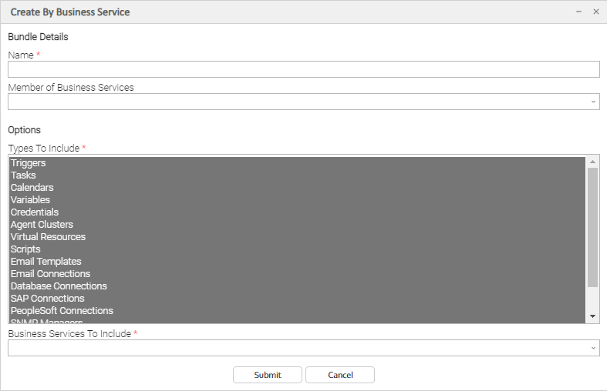Select Tasks in the types list
607x391 pixels.
[23, 175]
